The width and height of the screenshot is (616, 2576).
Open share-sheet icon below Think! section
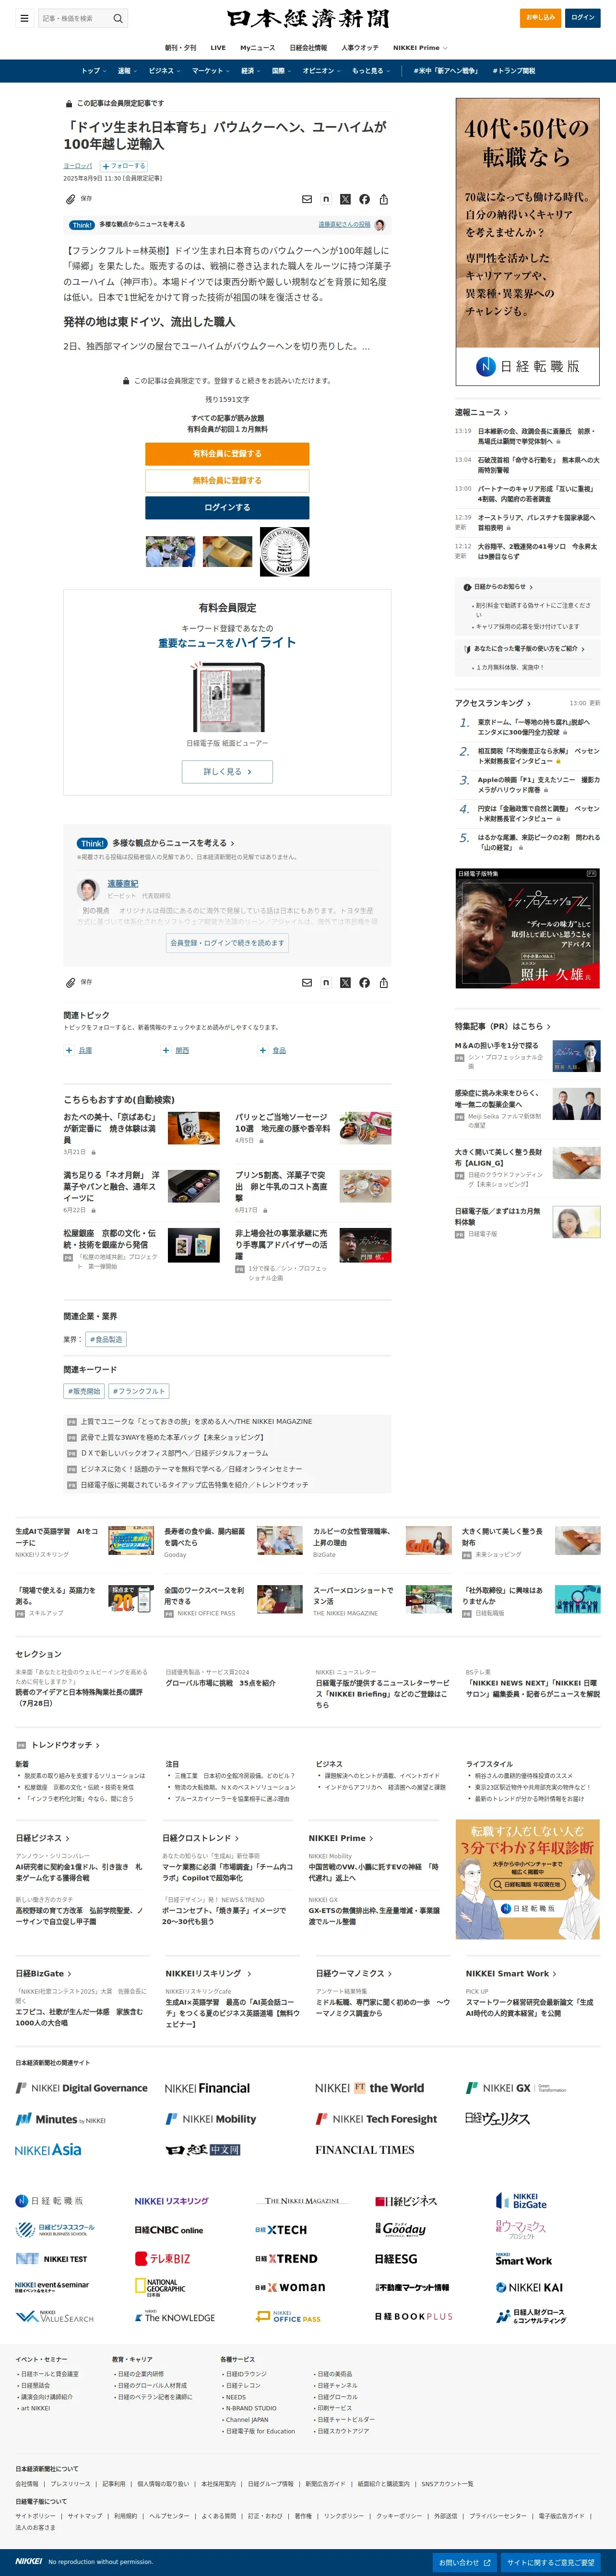click(383, 983)
